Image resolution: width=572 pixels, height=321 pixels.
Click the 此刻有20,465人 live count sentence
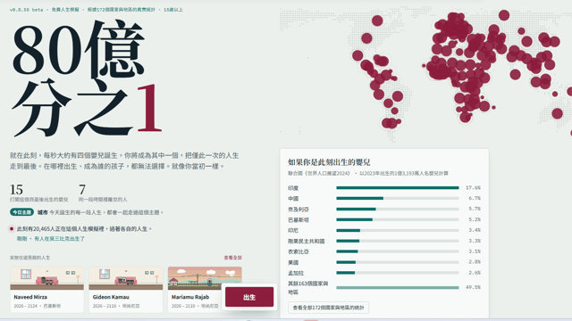(x=84, y=229)
